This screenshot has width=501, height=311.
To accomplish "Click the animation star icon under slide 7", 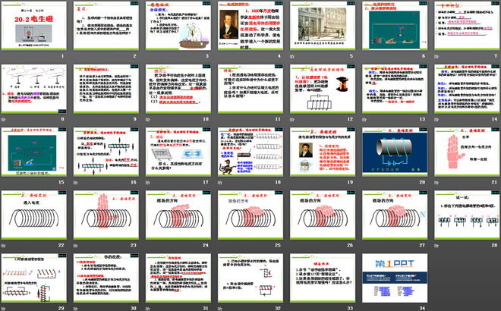I will 436,56.
